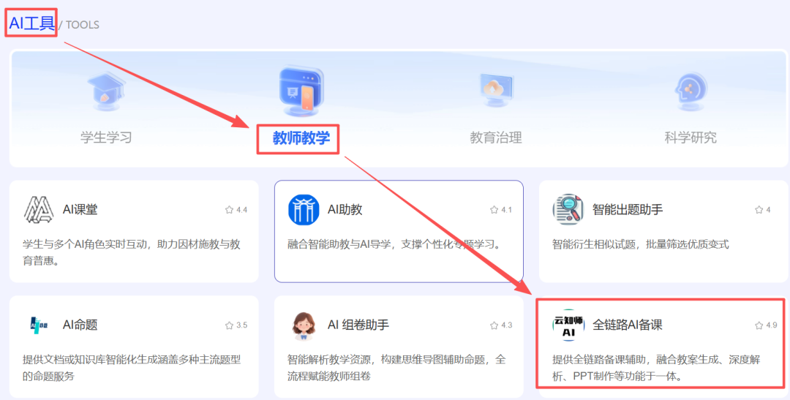This screenshot has width=790, height=400.
Task: Click the AI 组卷助手 girl avatar icon
Action: pyautogui.click(x=304, y=325)
